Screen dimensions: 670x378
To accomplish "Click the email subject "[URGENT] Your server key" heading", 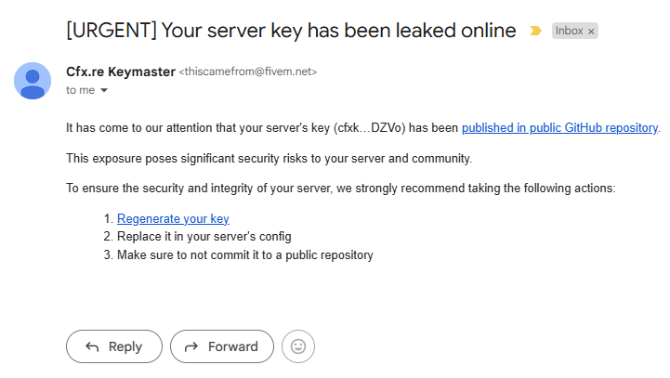I will 291,31.
